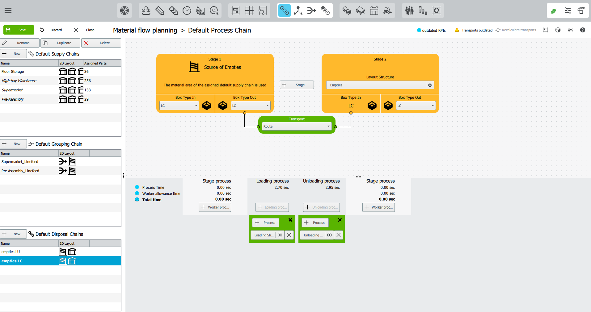Open the parts boxes icon in toolbar
Viewport: 591px width, 312px height.
(x=146, y=11)
